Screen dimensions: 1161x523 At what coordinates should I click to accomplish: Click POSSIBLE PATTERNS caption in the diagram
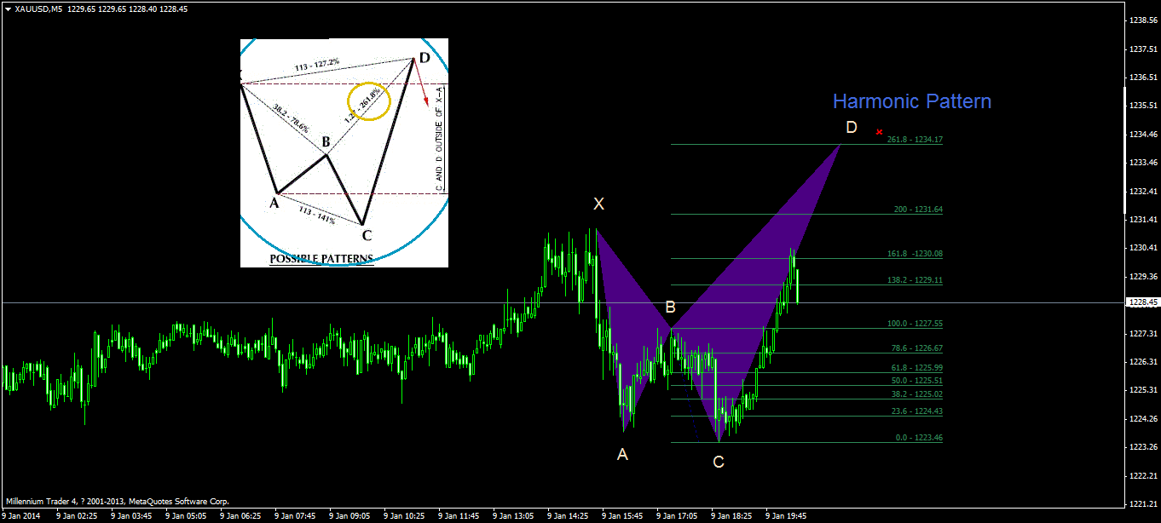click(x=321, y=259)
